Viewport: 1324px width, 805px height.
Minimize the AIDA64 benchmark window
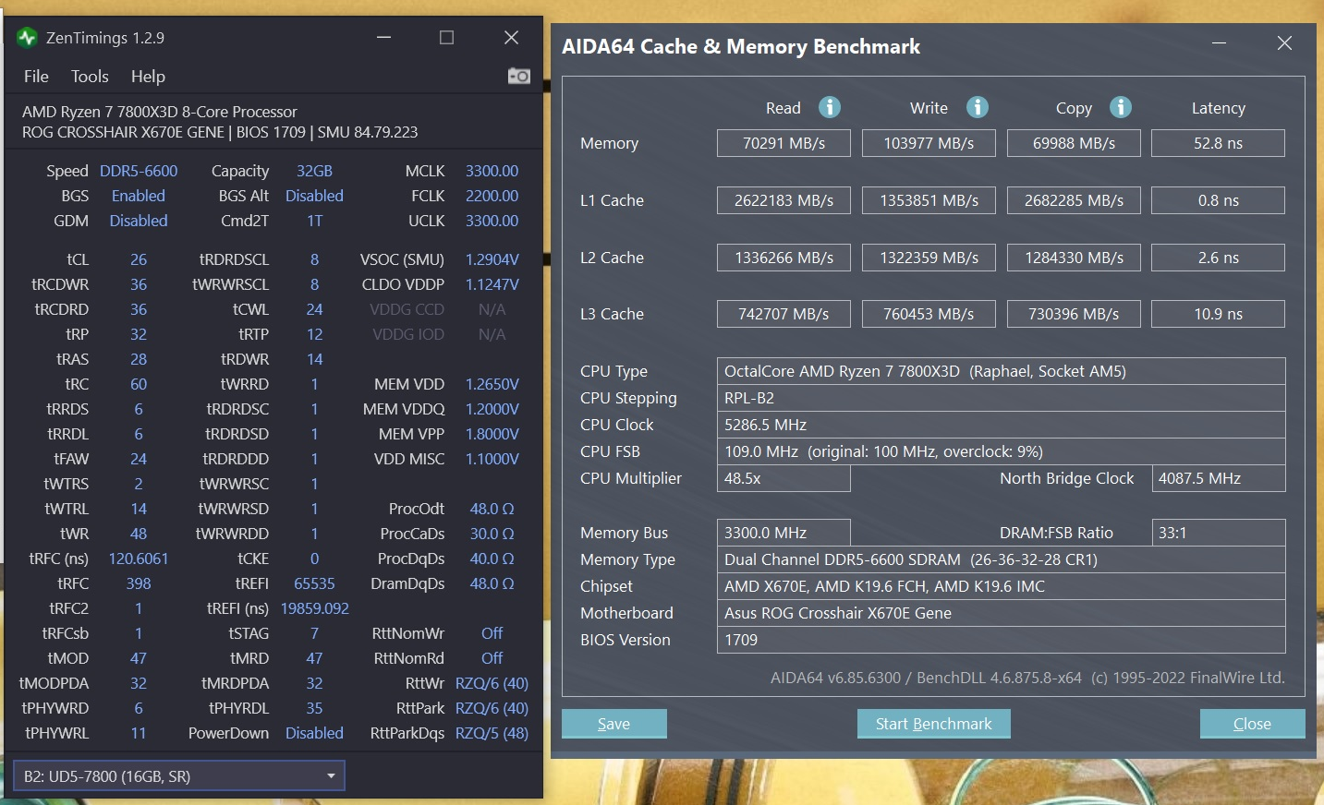click(x=1220, y=43)
